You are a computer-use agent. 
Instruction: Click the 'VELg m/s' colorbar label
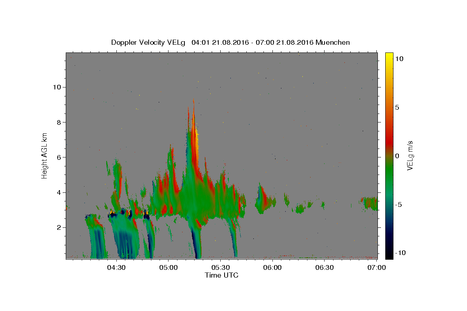tap(409, 155)
